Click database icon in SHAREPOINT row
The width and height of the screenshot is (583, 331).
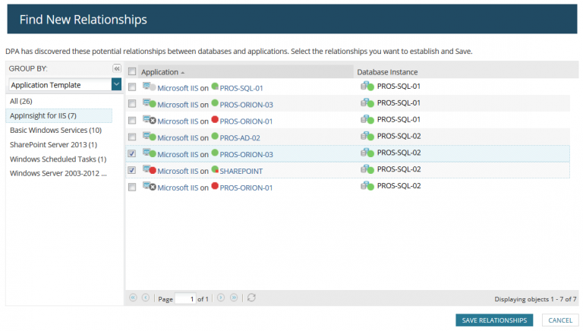click(x=367, y=169)
